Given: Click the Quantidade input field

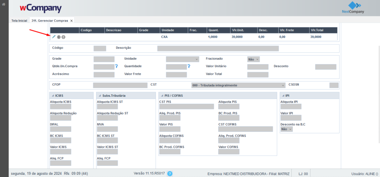Looking at the screenshot, I should 176,67.
